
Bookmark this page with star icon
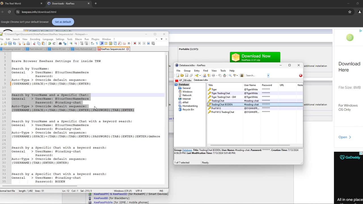tap(350, 12)
